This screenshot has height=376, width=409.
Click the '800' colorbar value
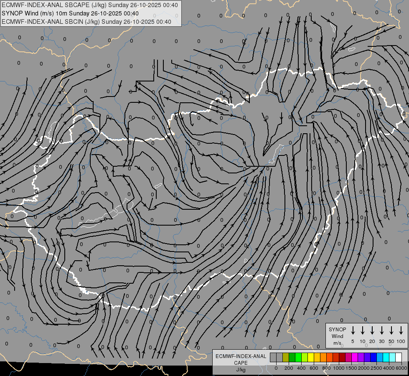[x=326, y=368]
